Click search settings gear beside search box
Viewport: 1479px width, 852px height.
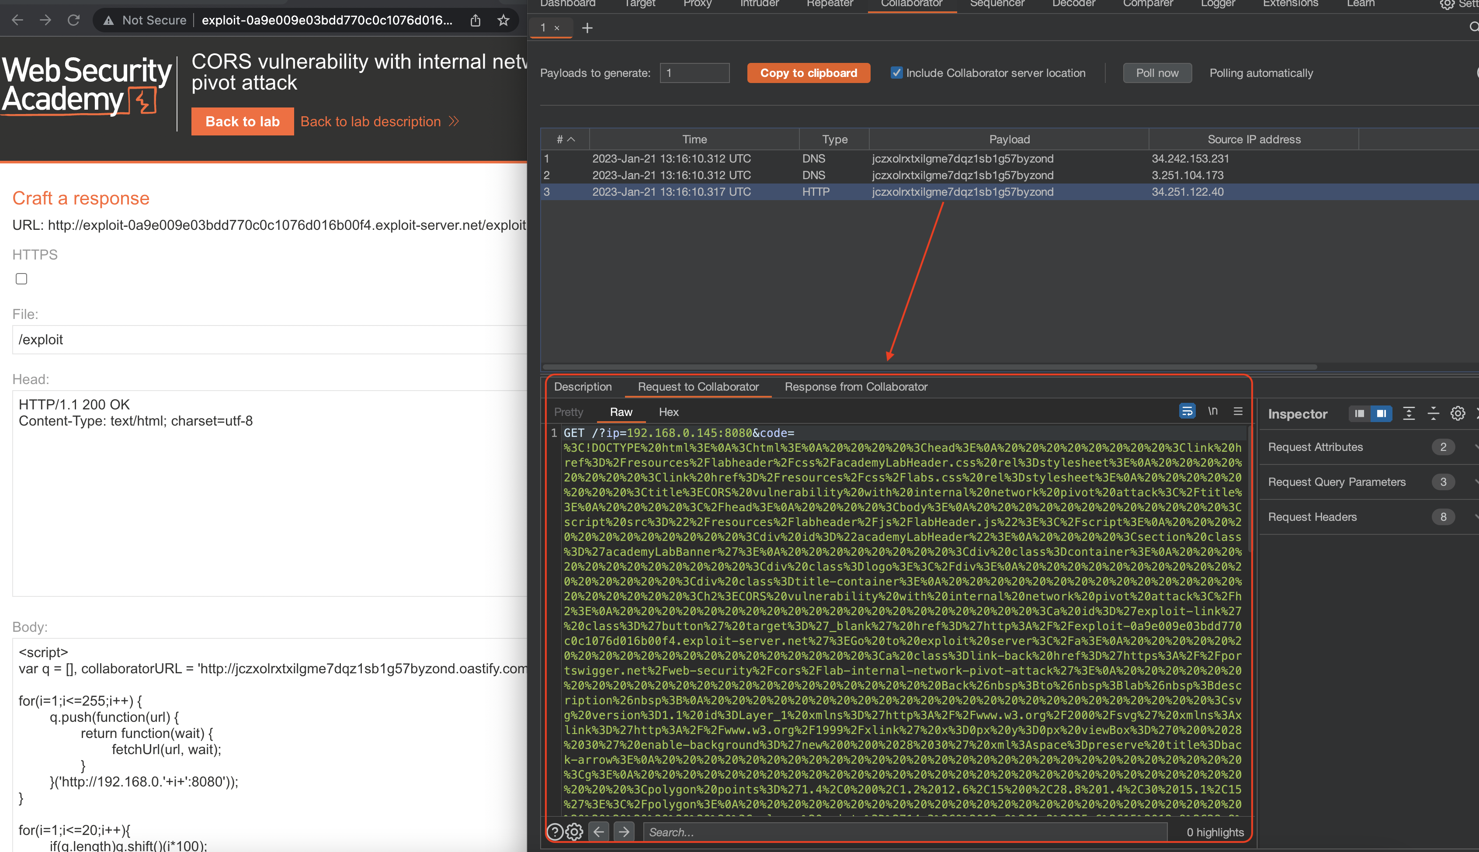575,831
